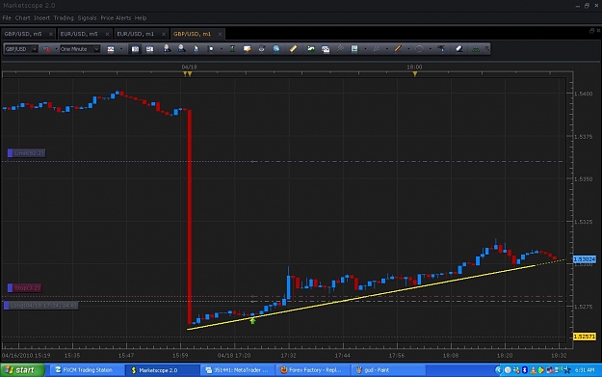This screenshot has height=377, width=602.
Task: Click the Long(04/18 17:24; 24.6) position label
Action: coord(40,306)
